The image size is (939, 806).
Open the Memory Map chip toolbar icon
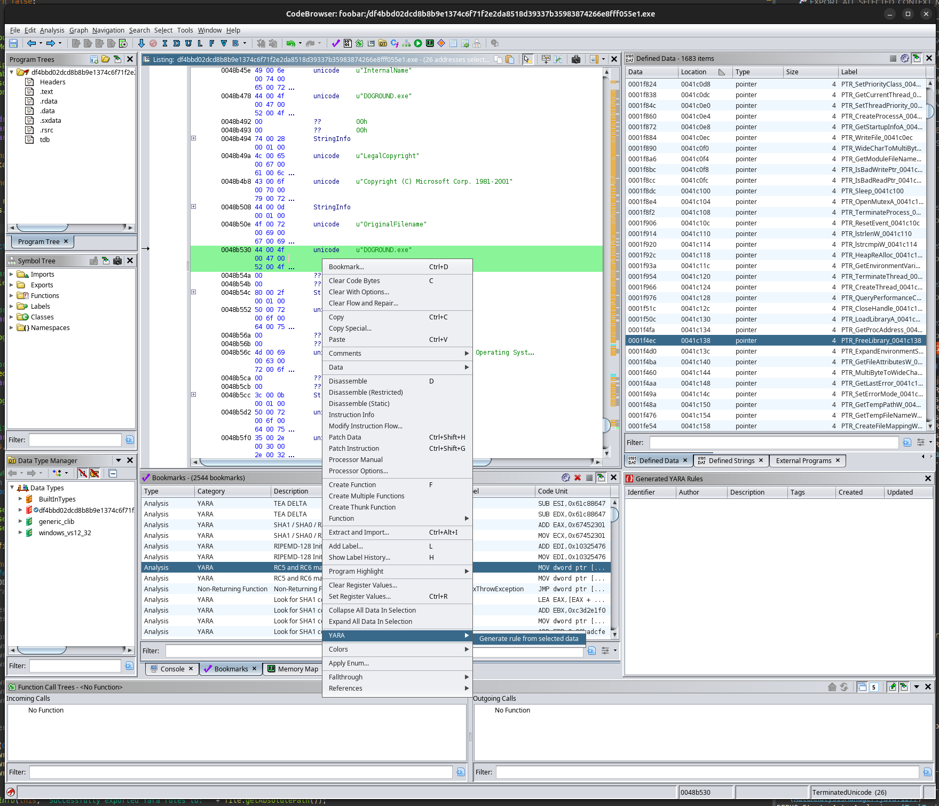430,43
